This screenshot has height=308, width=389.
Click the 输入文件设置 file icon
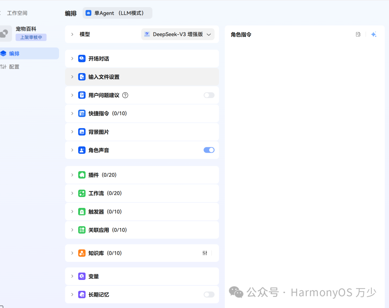[82, 77]
